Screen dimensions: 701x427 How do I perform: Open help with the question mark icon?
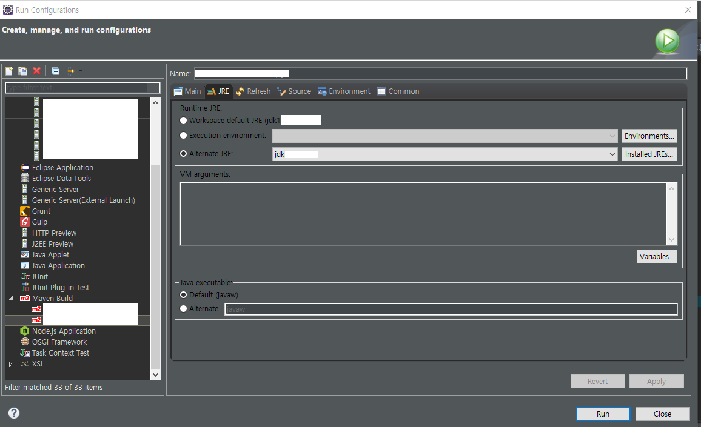[14, 413]
